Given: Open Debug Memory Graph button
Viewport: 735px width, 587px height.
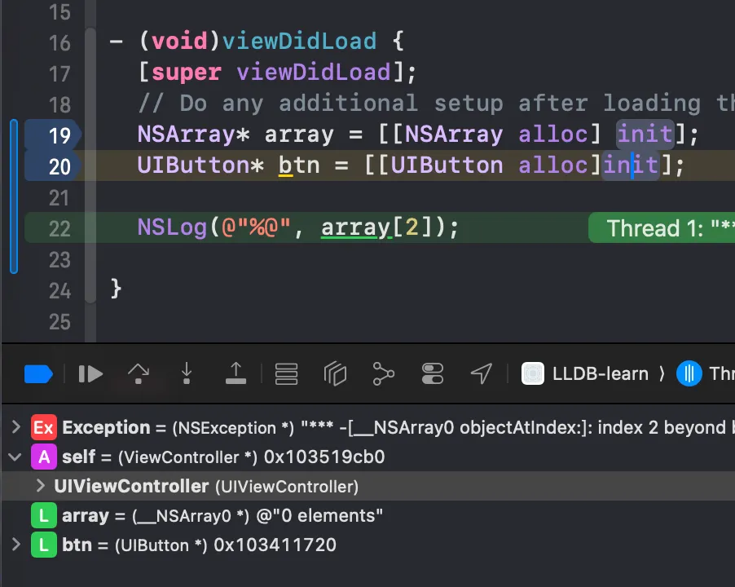Looking at the screenshot, I should click(x=384, y=374).
